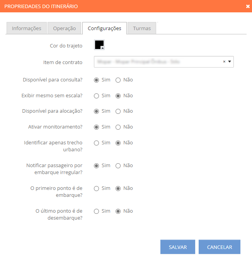Viewport: 252px width, 264px height.
Task: Close the Propriedades do Itinerário dialog
Action: pos(248,7)
